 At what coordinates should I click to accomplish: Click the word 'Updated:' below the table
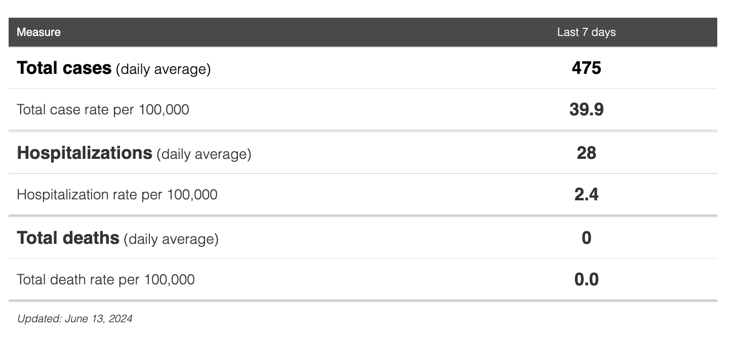(39, 319)
